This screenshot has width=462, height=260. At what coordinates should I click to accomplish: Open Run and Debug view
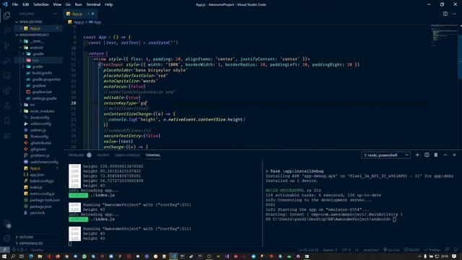(6, 61)
